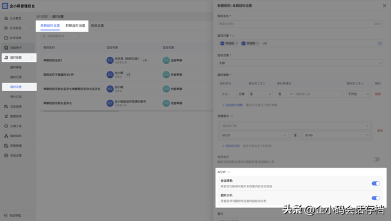Open the 不开启 dropdown
This screenshot has height=221, width=391.
[359, 94]
